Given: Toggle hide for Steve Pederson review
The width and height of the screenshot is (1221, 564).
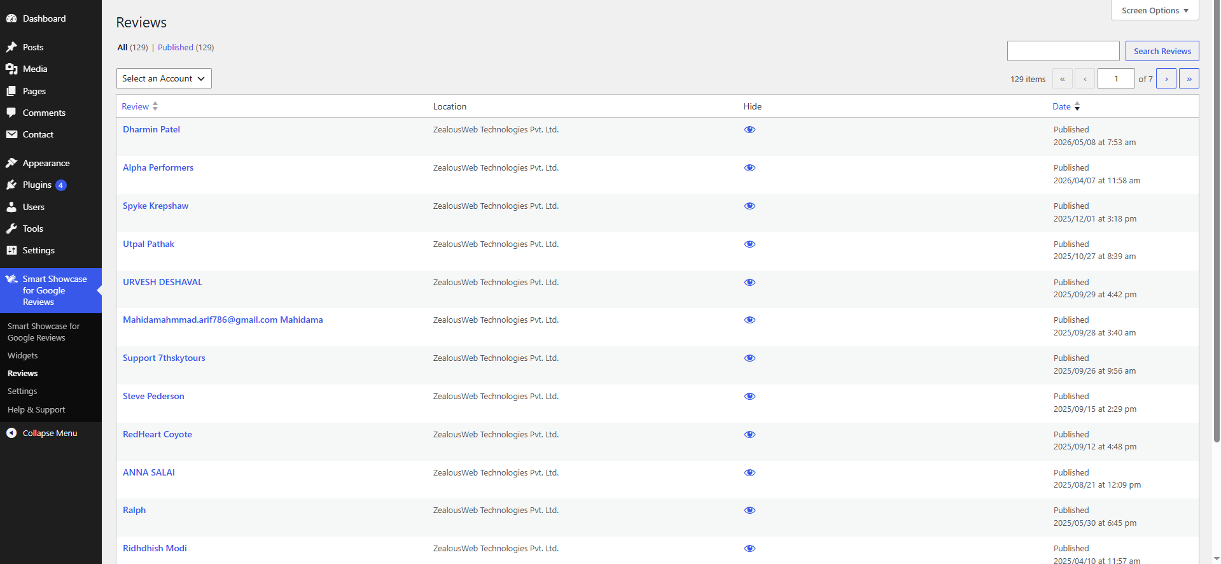Looking at the screenshot, I should click(750, 396).
